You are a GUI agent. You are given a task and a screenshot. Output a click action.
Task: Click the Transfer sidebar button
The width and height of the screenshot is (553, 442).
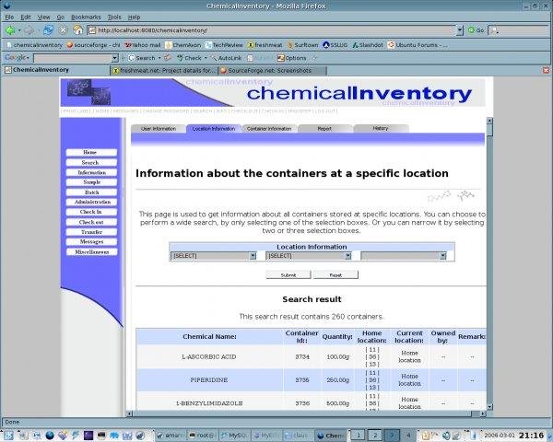(91, 232)
